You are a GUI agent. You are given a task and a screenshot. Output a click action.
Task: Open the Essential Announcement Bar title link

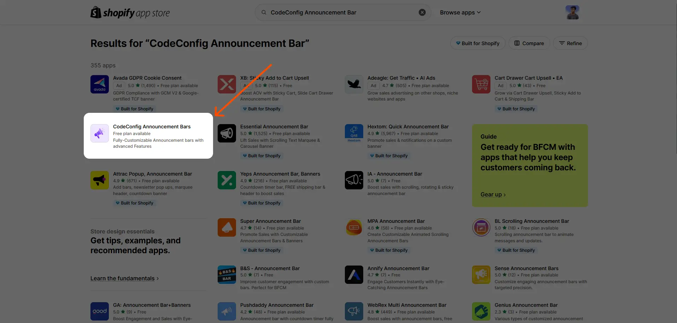[274, 127]
